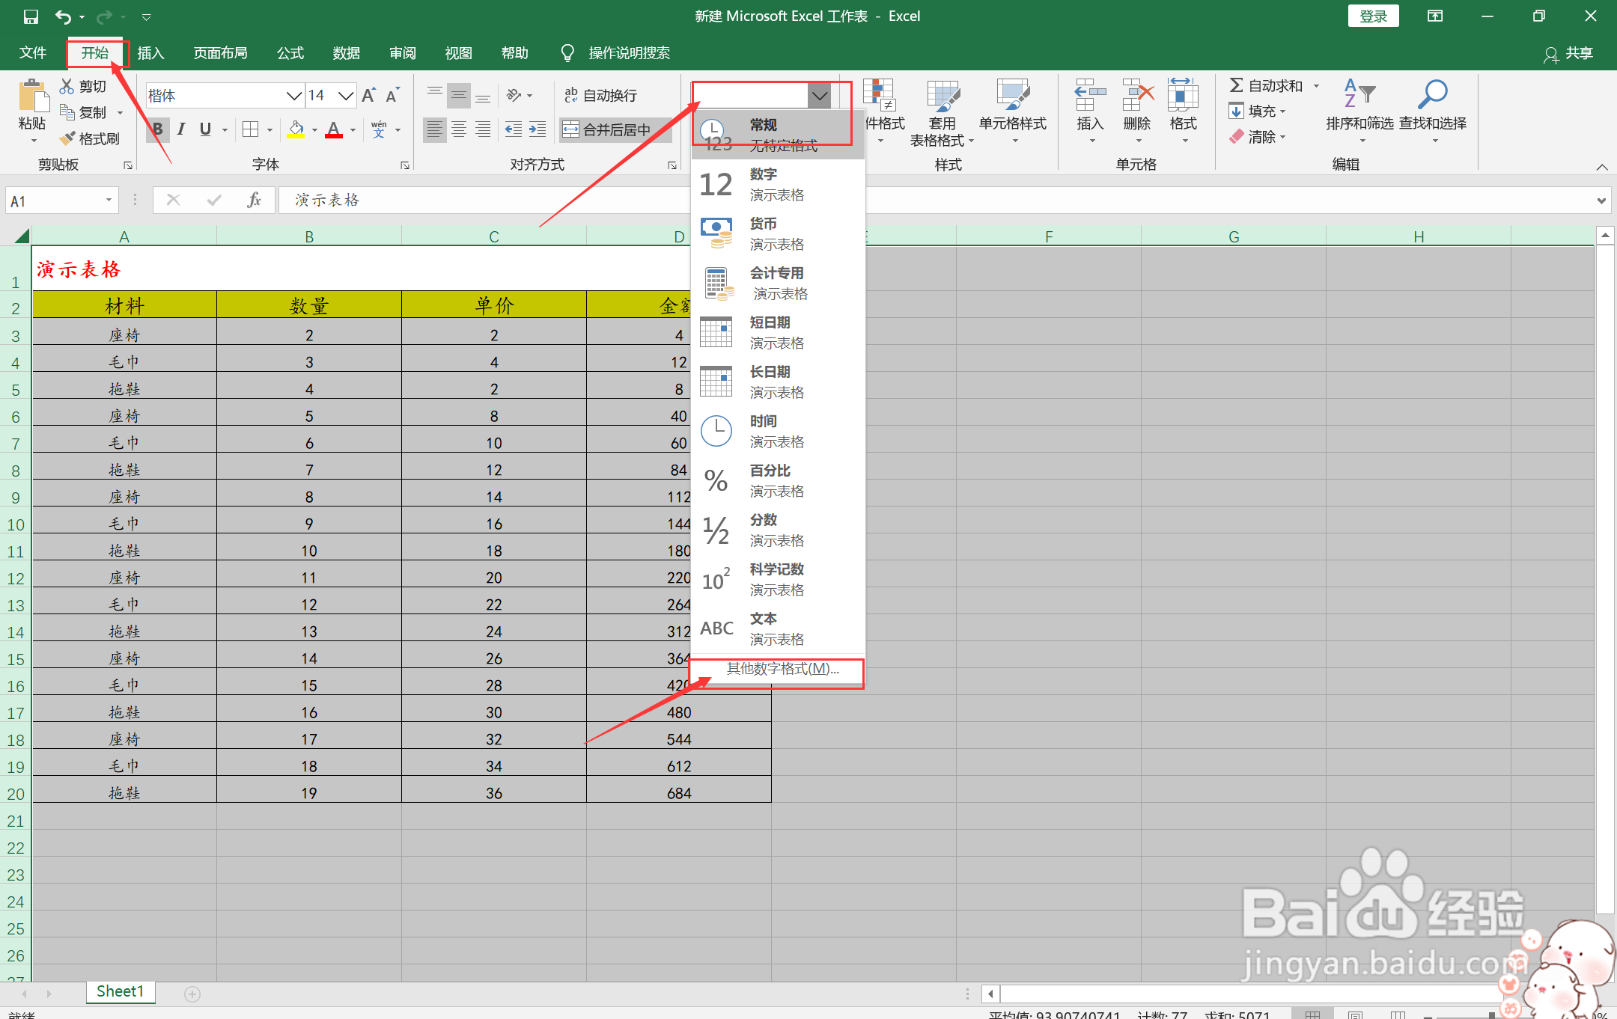Open the font size dropdown

[345, 96]
